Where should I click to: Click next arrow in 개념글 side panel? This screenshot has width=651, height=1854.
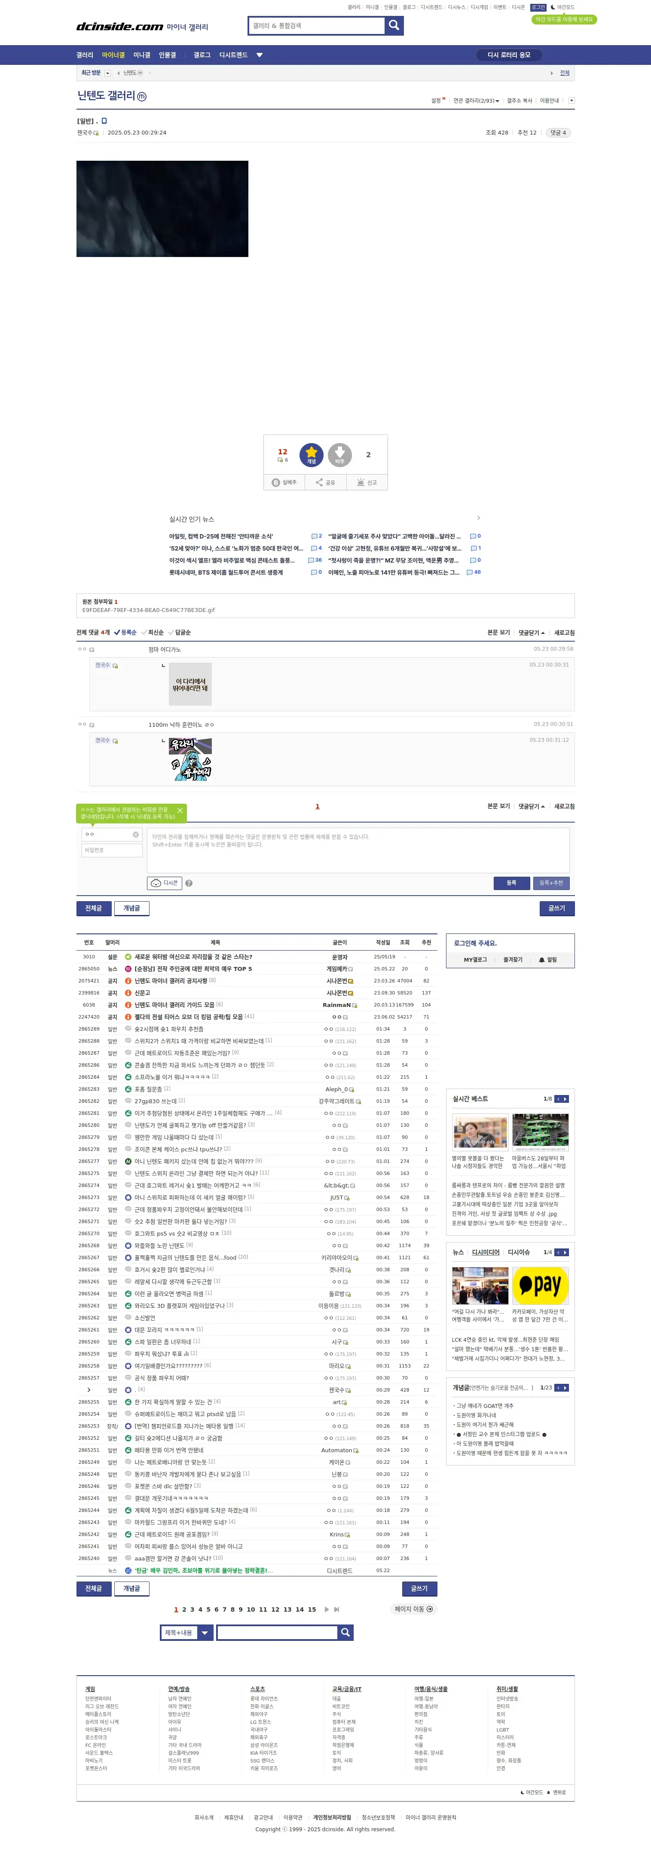565,1388
